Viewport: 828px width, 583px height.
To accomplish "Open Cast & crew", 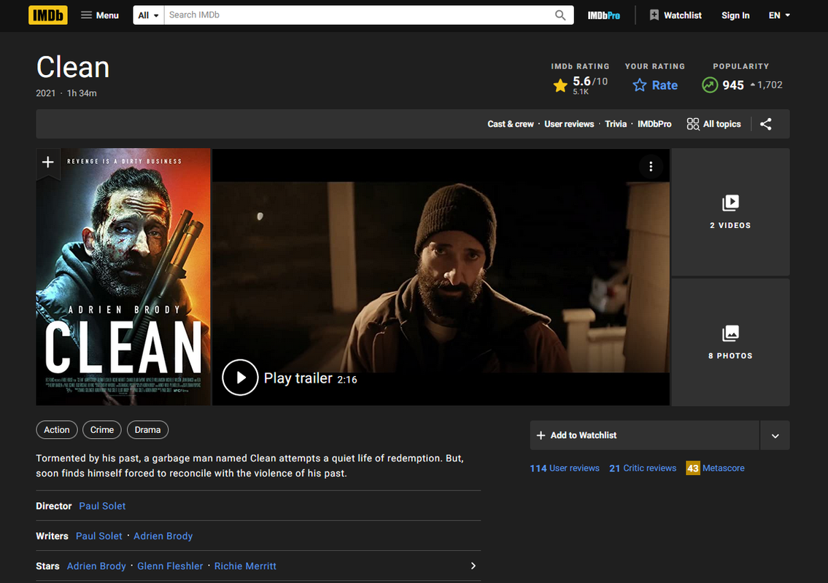I will [510, 124].
